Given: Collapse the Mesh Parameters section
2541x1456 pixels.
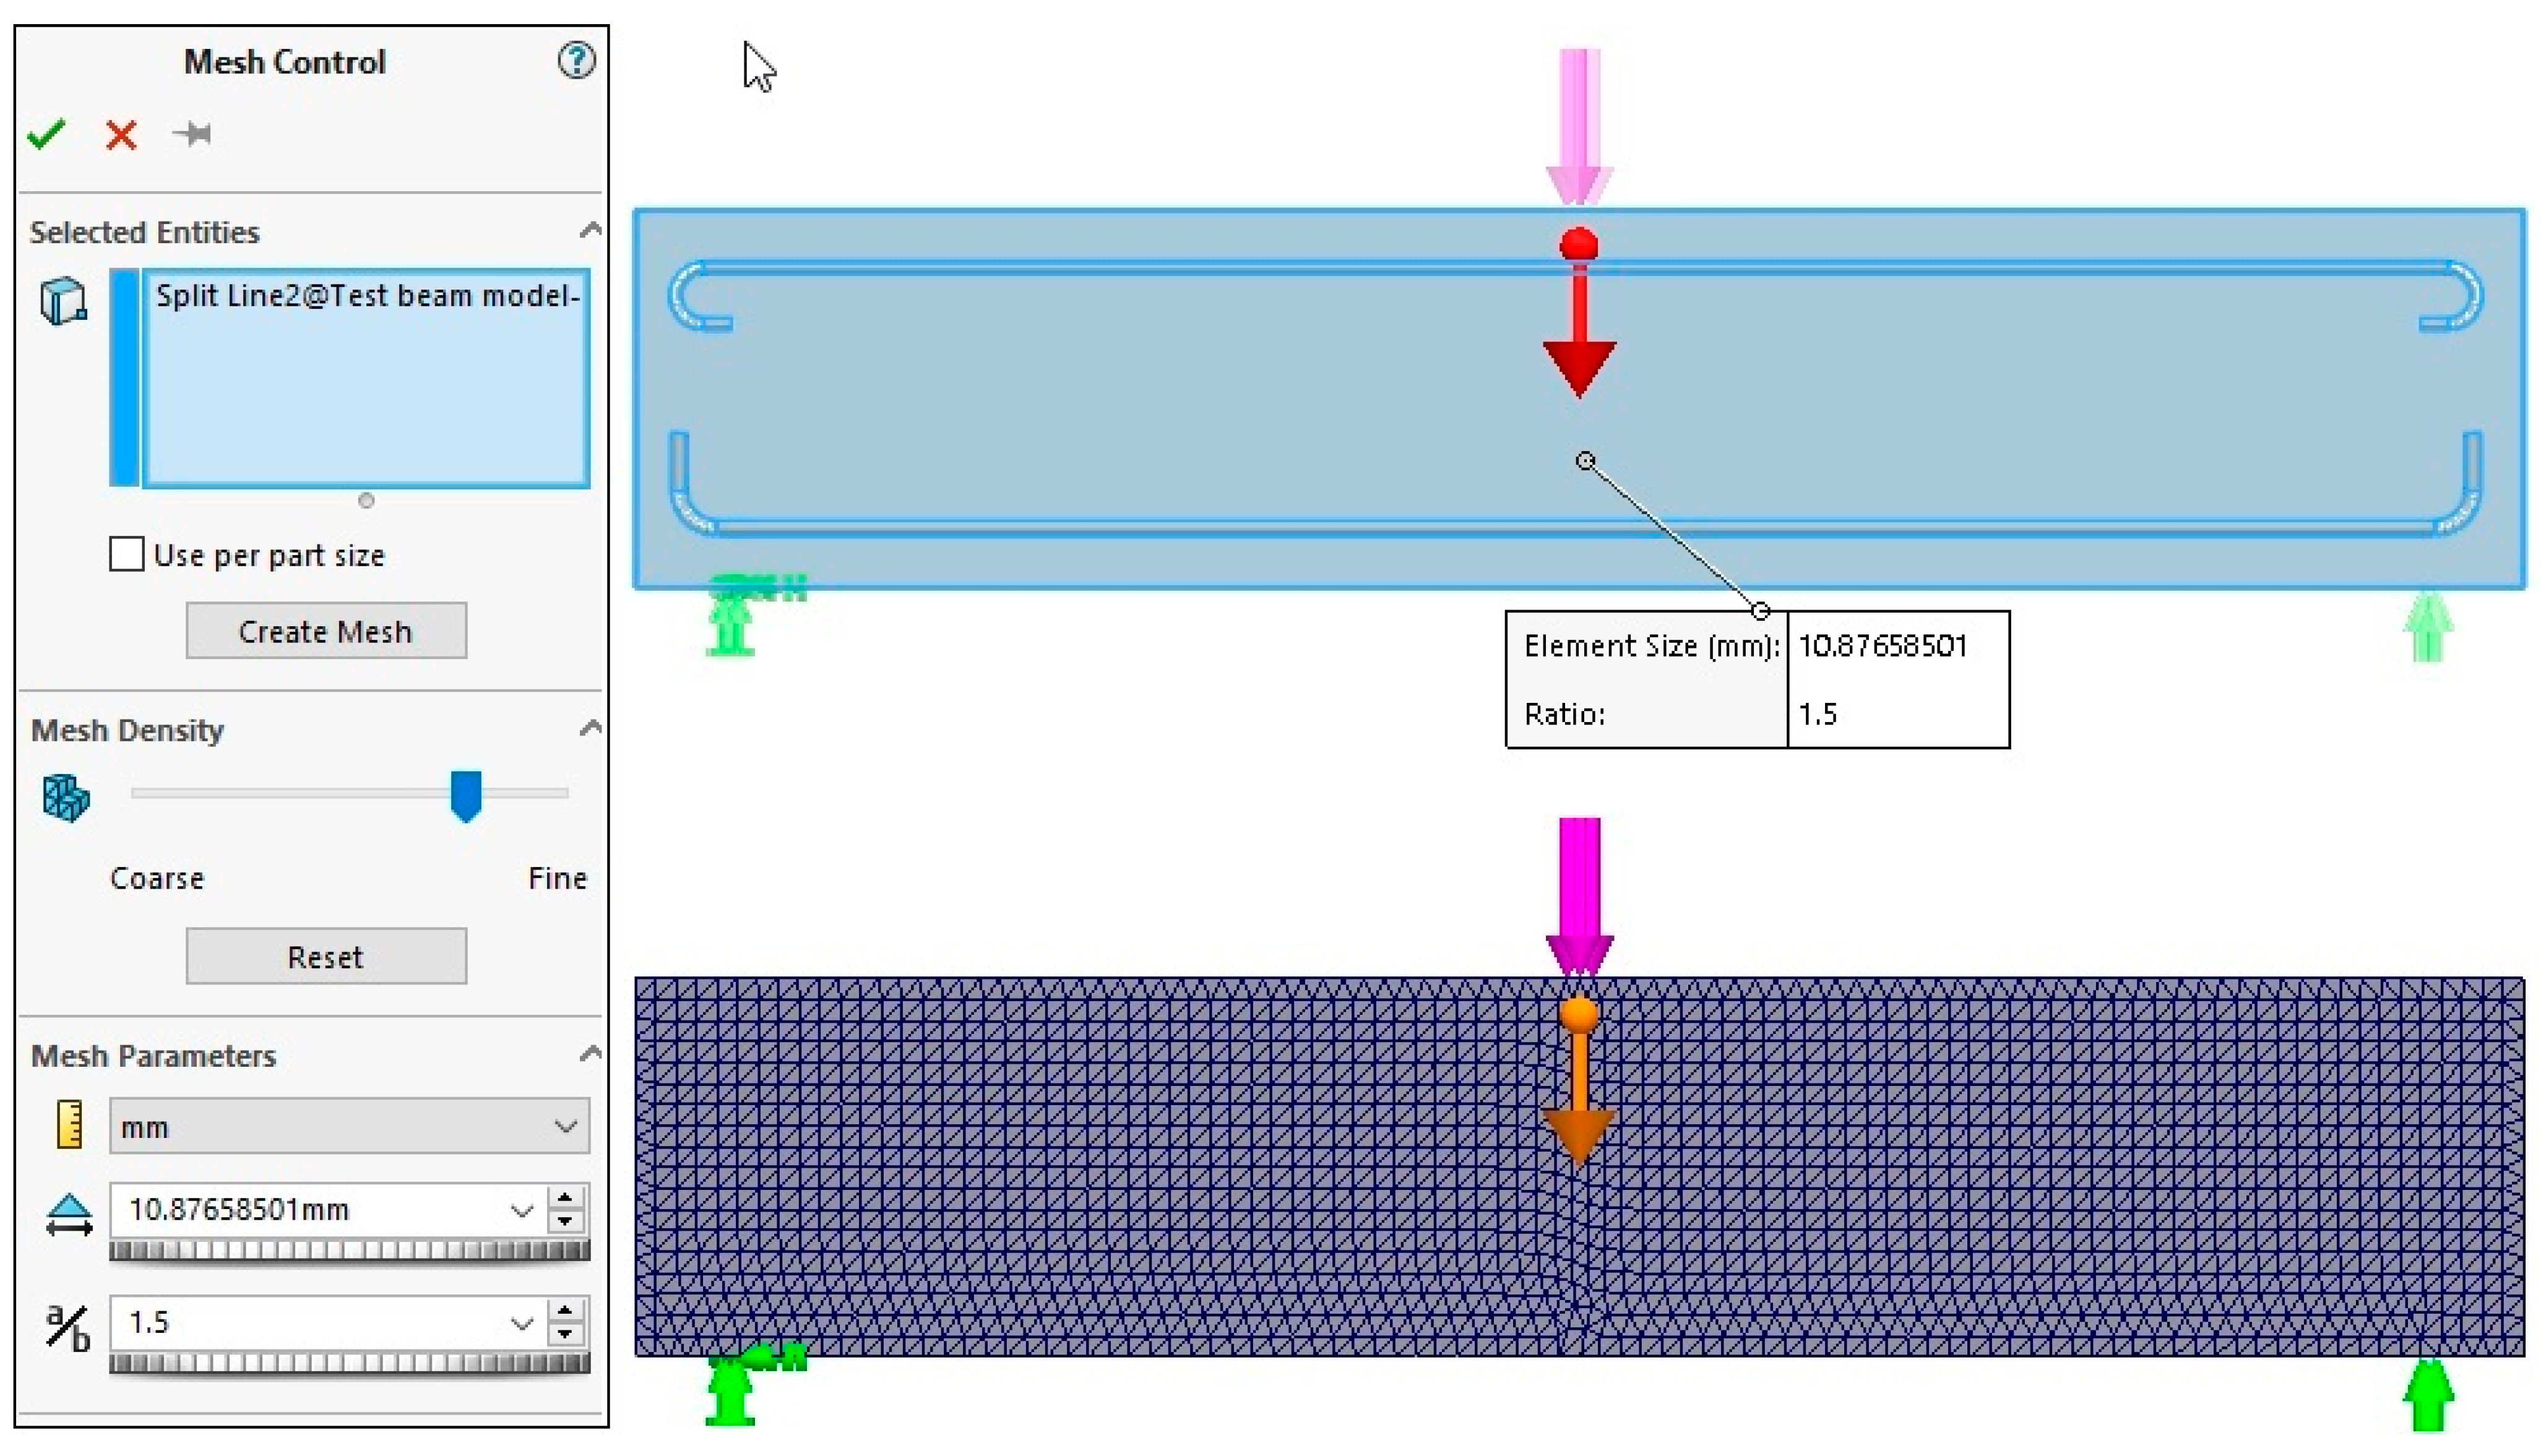Looking at the screenshot, I should 590,1054.
